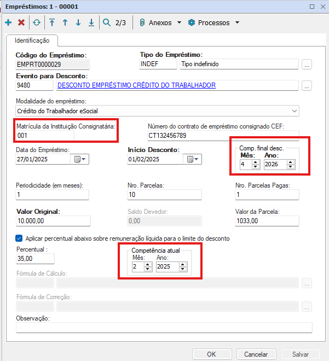Screen dimensions: 329x361
Task: Open calendar picker for Data do Empréstimo
Action: (80, 159)
